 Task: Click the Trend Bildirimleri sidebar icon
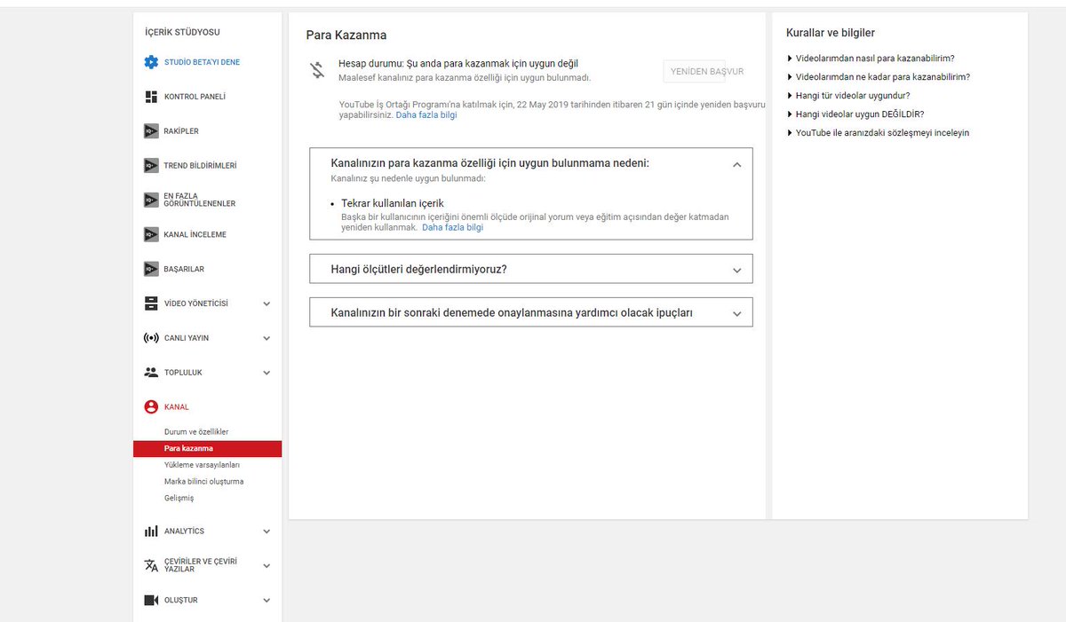click(x=151, y=166)
